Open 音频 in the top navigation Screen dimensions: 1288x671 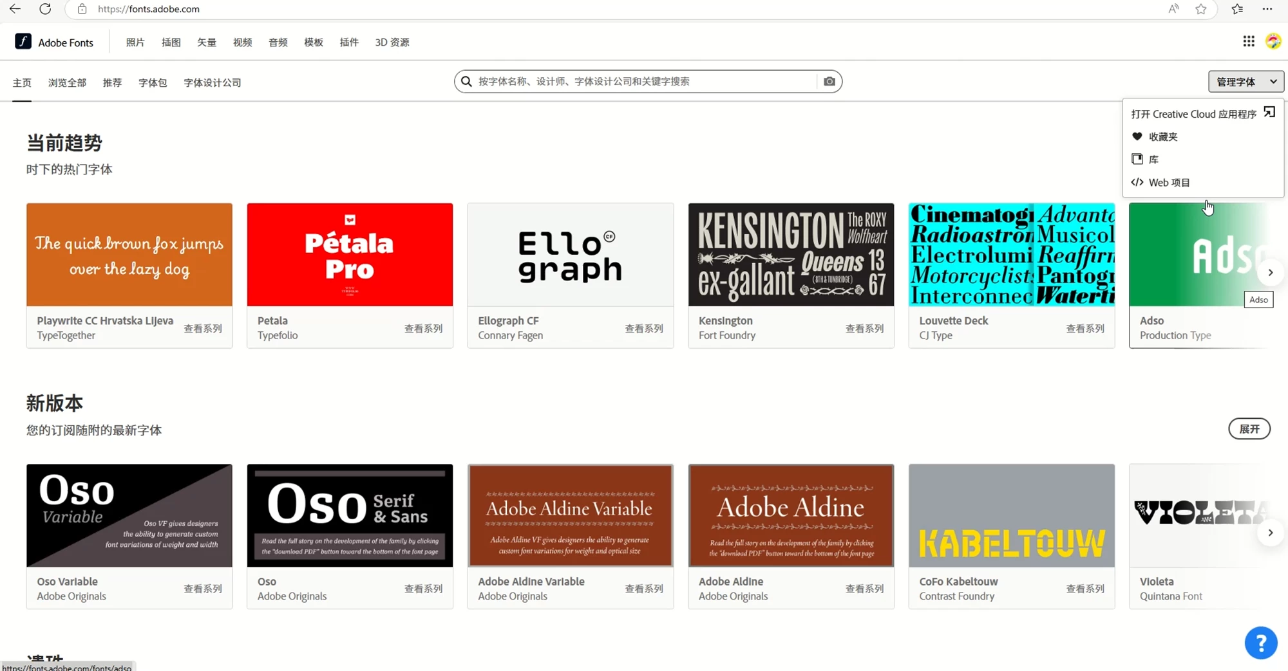[278, 42]
